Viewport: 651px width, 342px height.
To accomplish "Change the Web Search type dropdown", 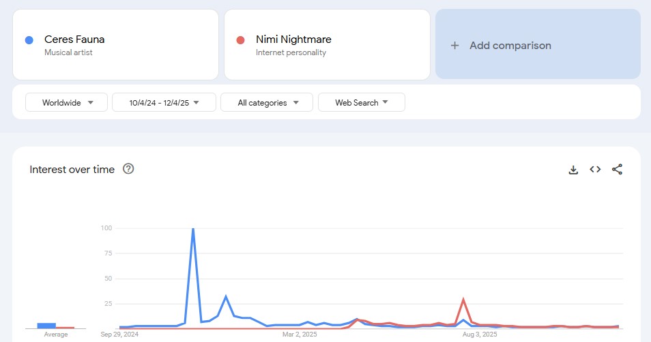I will [x=362, y=102].
